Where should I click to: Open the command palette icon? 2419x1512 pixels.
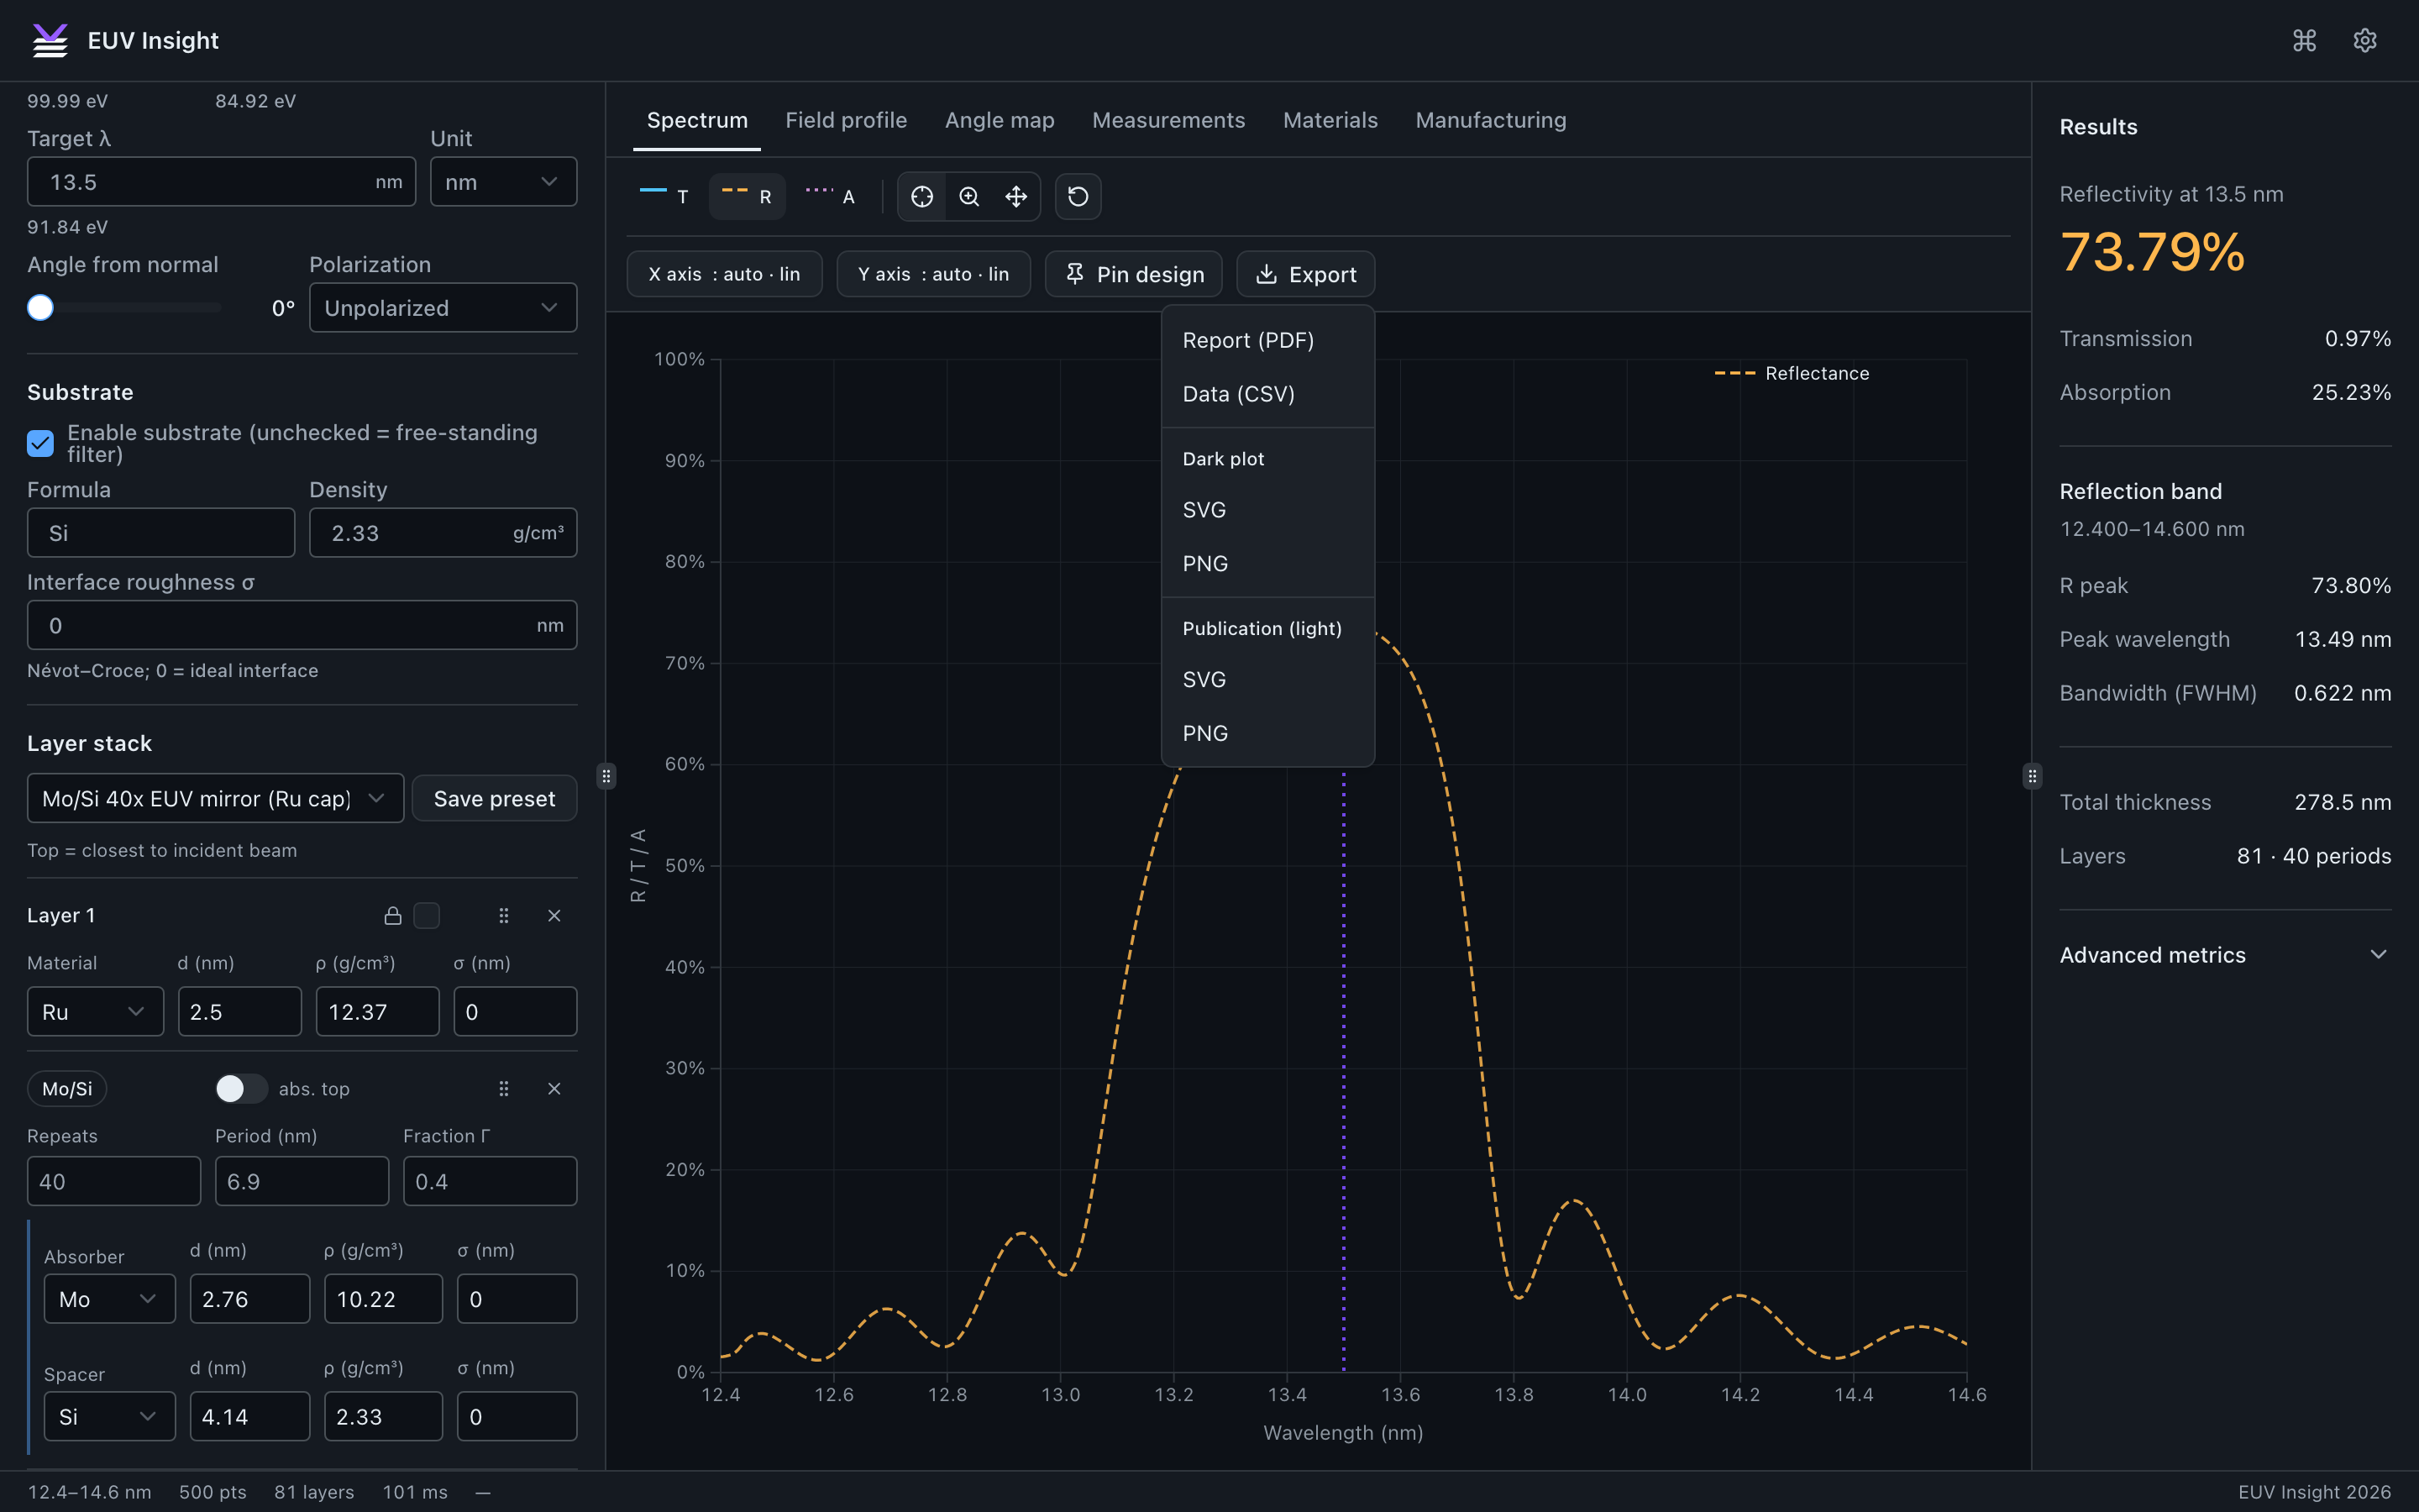[x=2304, y=40]
